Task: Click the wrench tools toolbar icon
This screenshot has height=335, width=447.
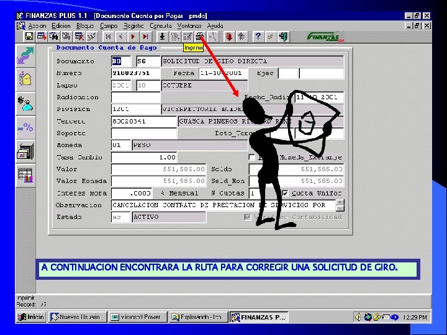Action: 212,37
